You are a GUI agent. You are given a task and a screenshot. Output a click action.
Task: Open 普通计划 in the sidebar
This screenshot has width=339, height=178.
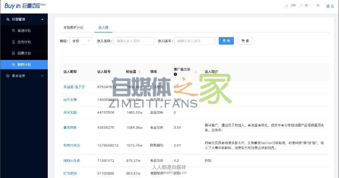tap(24, 31)
